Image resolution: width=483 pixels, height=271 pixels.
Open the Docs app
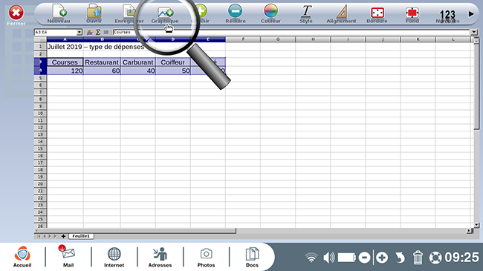pos(252,257)
